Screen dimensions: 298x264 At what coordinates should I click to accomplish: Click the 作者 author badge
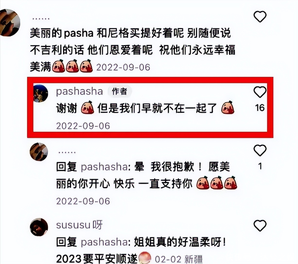click(120, 91)
